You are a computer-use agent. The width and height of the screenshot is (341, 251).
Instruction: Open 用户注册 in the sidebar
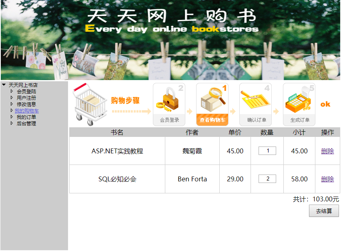26,98
